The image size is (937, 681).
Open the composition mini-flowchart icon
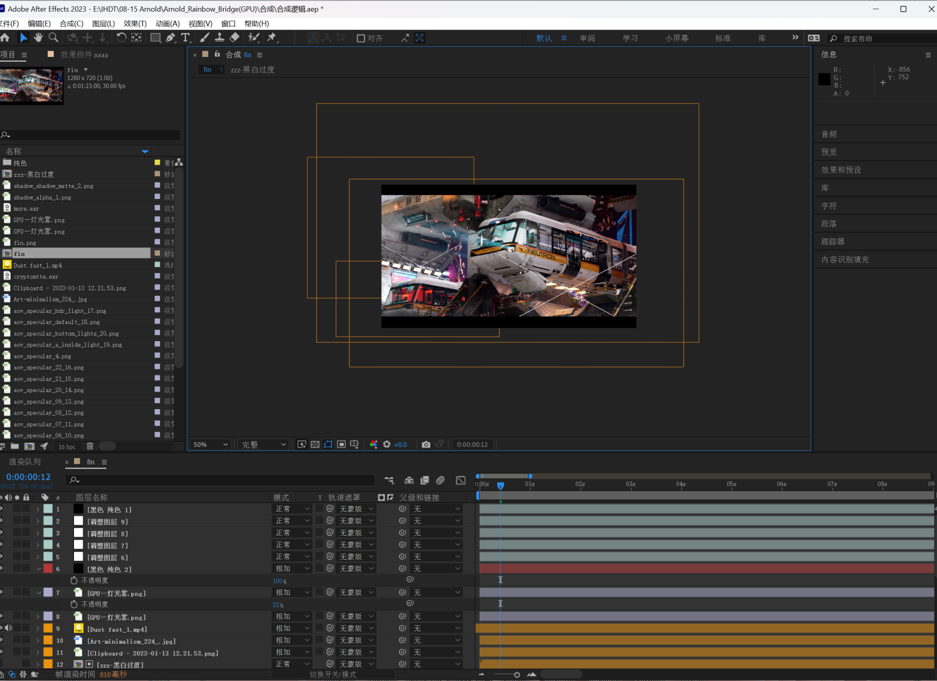pyautogui.click(x=389, y=480)
